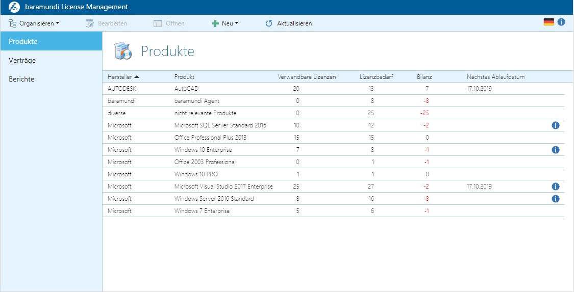This screenshot has width=574, height=292.
Task: Open the info icon in the toolbar
Action: (x=561, y=22)
